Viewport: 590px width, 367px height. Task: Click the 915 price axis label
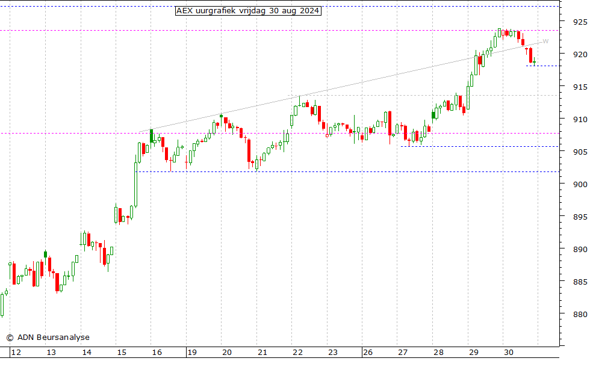pos(580,87)
